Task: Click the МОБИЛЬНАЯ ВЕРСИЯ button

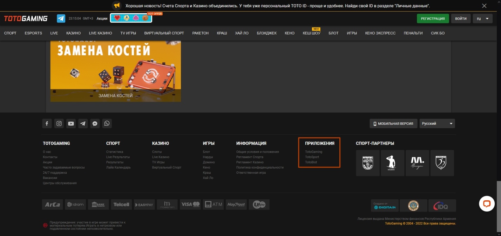Action: coord(394,123)
